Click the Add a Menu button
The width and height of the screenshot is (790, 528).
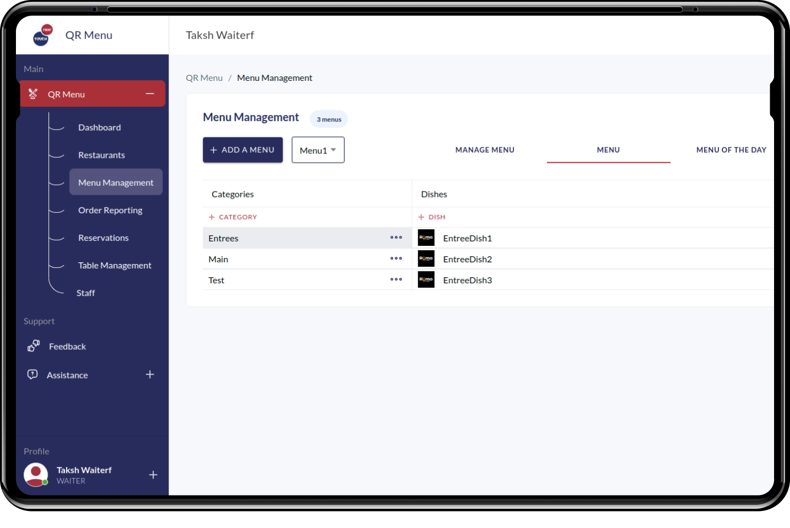coord(242,150)
